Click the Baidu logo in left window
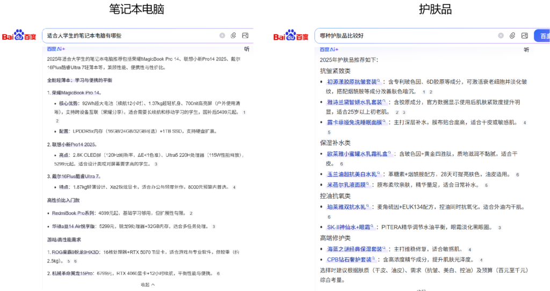Screen dimensions: 550x291 pyautogui.click(x=19, y=36)
